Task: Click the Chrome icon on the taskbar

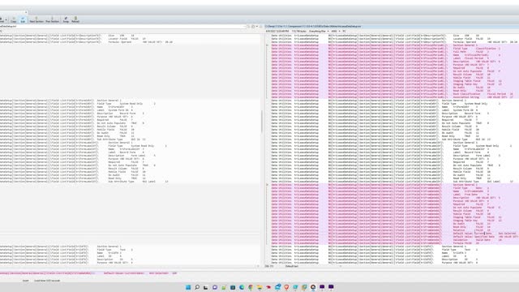Action: pyautogui.click(x=251, y=287)
